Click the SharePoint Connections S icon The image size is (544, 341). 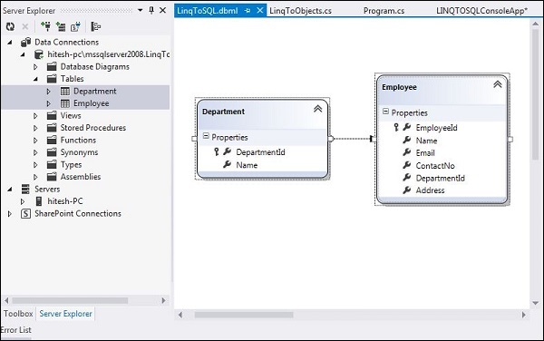pos(25,214)
